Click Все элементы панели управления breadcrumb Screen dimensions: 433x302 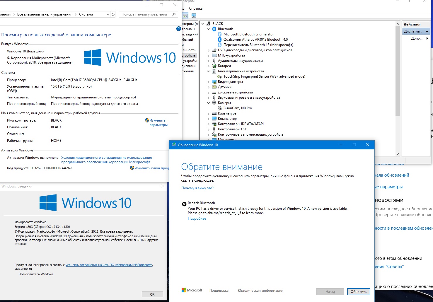45,14
